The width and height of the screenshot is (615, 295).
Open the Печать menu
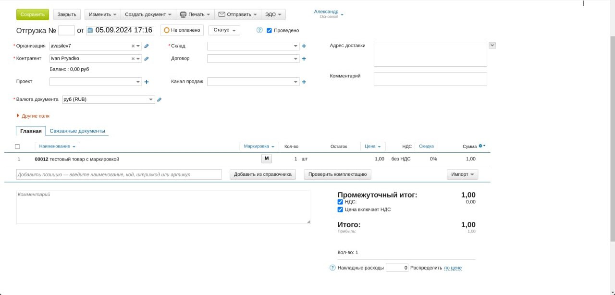click(x=195, y=14)
